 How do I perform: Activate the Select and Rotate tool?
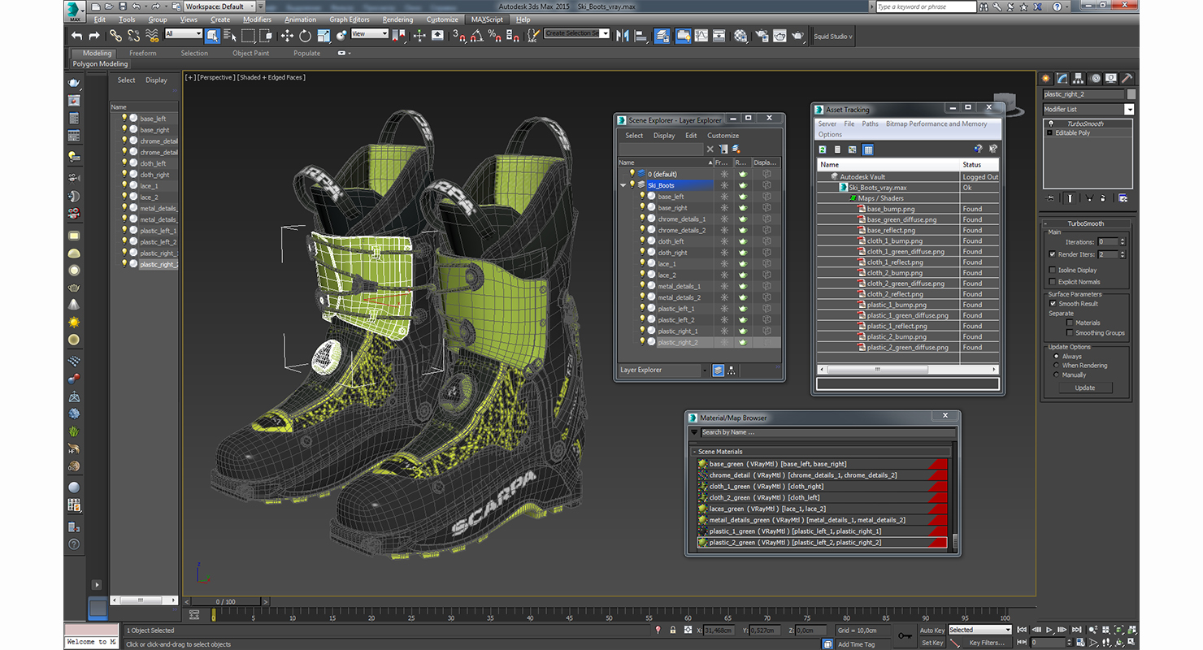click(305, 36)
